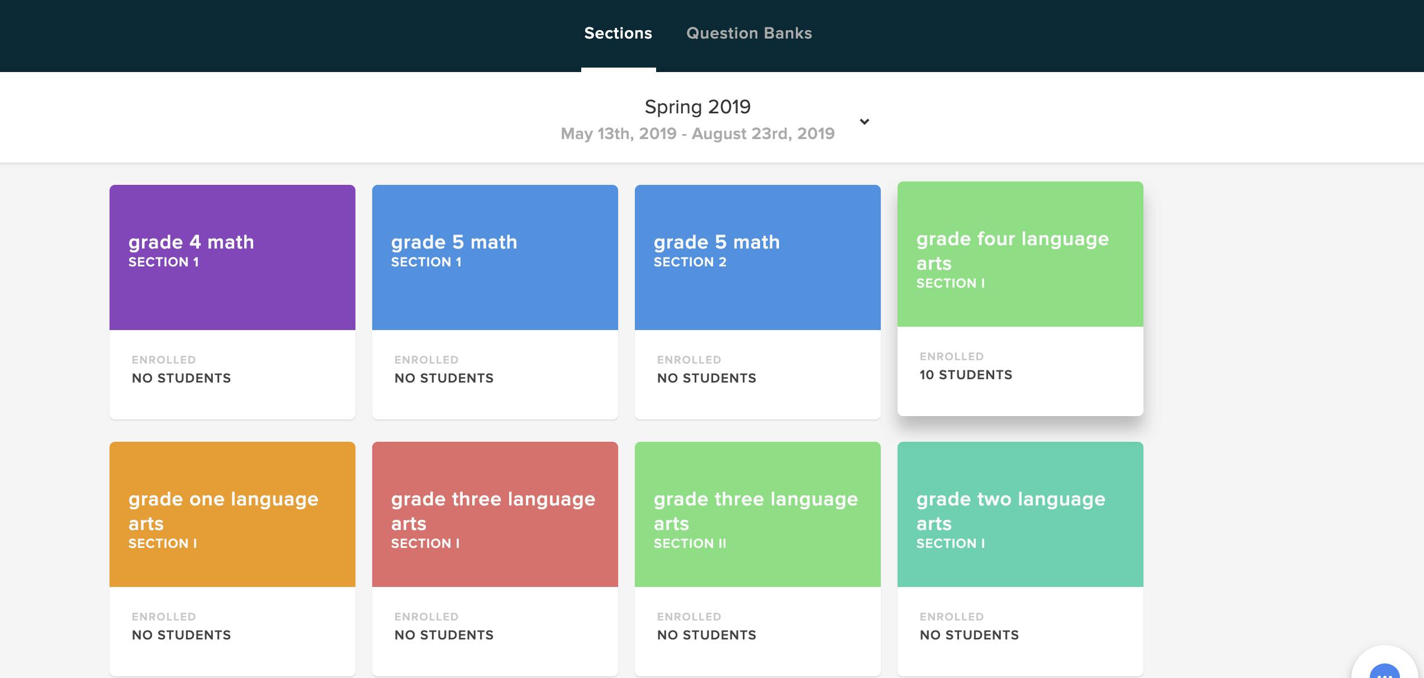Open the grade one language arts card
Viewport: 1424px width, 678px height.
(x=232, y=559)
